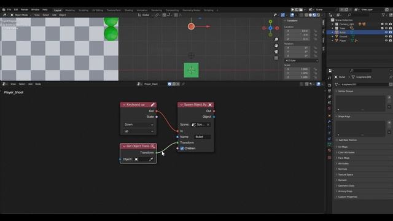Disable Bullet in renders camera icon
The width and height of the screenshot is (393, 221).
[391, 33]
